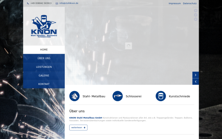Screen dimensions: 222x139
Task: Click the Stahl- Metallbau round icon
Action: [x=74, y=96]
